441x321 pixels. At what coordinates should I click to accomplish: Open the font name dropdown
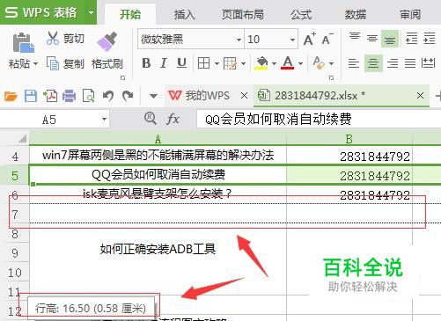click(239, 40)
